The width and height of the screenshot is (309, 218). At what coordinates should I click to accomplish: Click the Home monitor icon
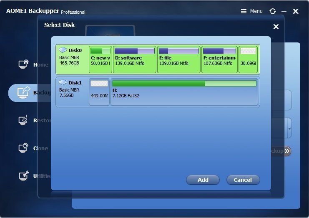(x=24, y=64)
